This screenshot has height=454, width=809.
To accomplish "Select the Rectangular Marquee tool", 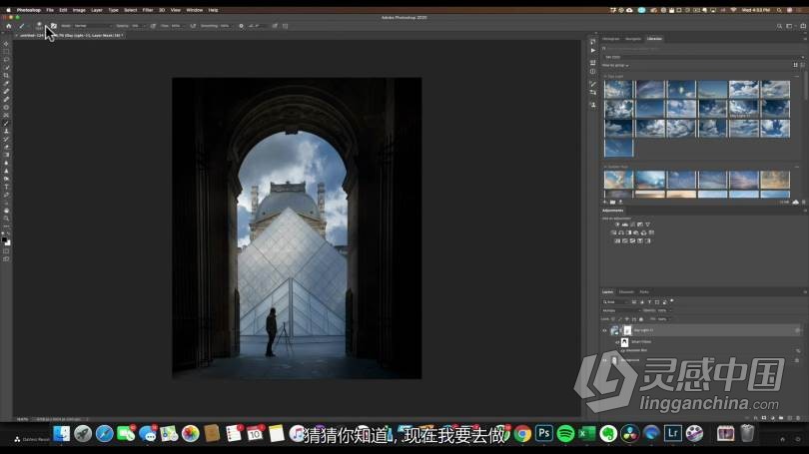I will point(6,52).
